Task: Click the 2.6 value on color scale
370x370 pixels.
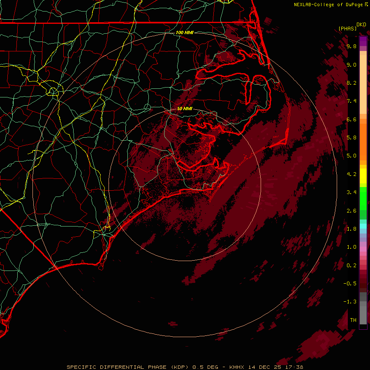Action: click(x=351, y=211)
